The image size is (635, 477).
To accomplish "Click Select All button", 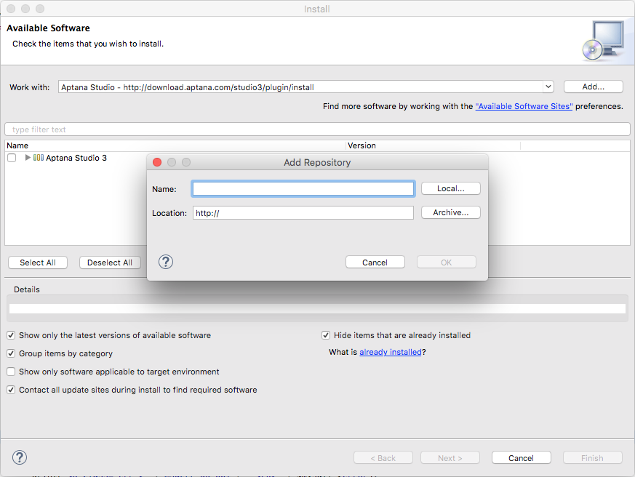I will (38, 262).
